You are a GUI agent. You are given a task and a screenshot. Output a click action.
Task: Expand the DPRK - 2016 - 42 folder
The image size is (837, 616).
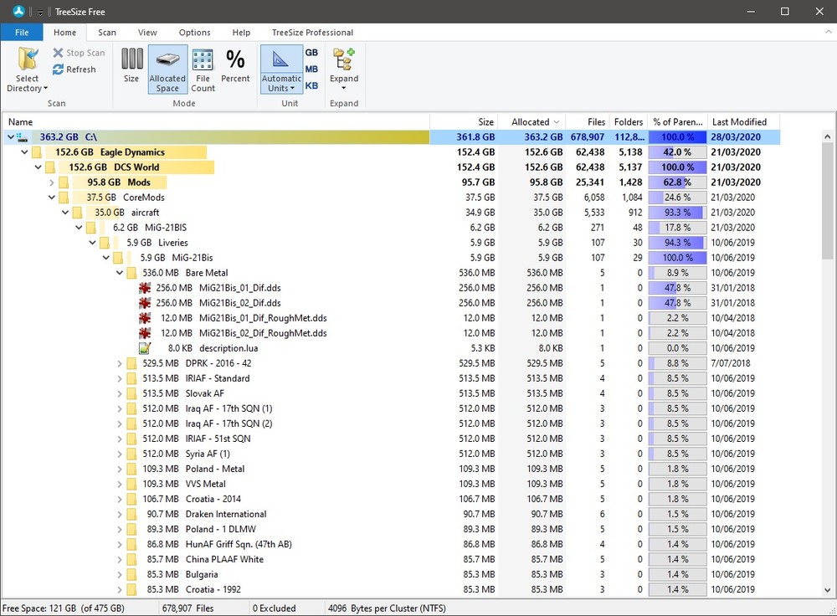coord(120,363)
